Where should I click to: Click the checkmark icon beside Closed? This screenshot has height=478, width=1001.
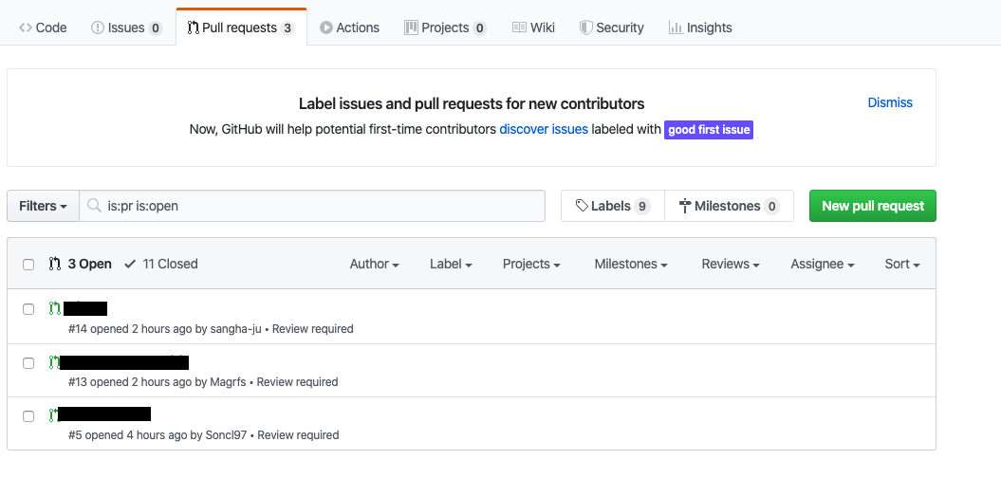pyautogui.click(x=130, y=264)
